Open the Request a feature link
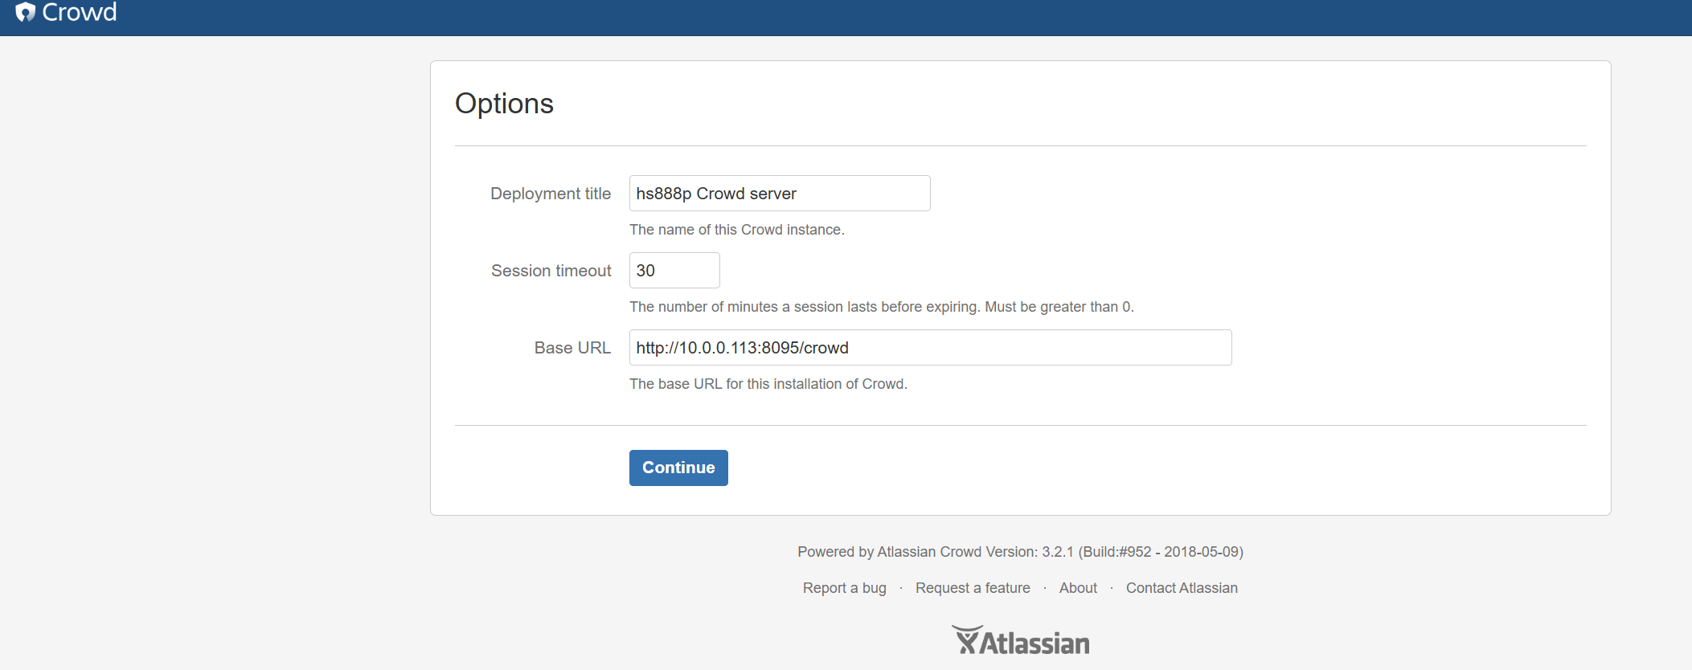The image size is (1692, 670). [x=972, y=588]
